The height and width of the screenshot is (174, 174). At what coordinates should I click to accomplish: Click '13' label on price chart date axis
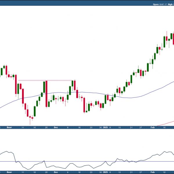tap(119, 128)
